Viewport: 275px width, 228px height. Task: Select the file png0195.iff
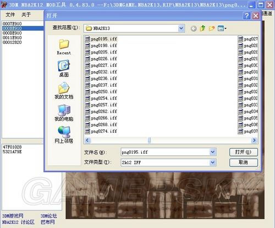pos(101,39)
